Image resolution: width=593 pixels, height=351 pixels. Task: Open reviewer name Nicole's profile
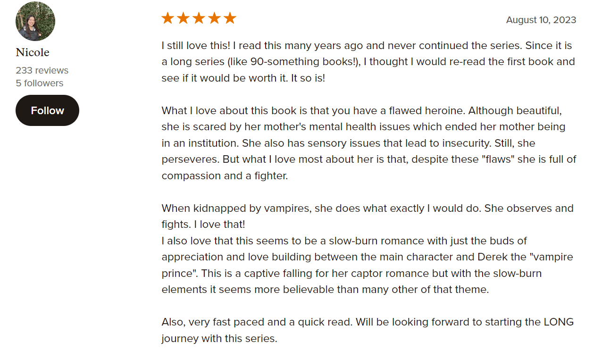(33, 52)
